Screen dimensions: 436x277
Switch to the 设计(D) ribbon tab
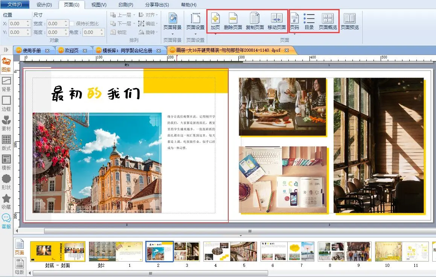pos(44,5)
